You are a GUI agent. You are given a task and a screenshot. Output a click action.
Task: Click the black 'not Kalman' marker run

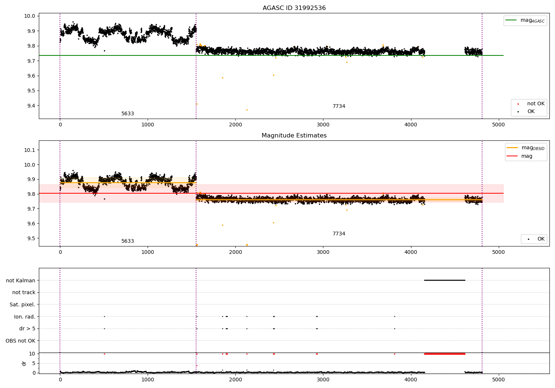click(x=444, y=280)
